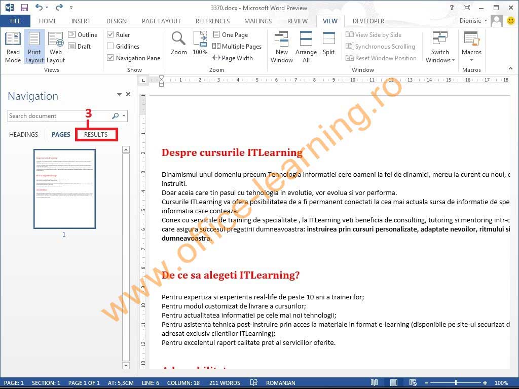Open the REFERENCES tab
Screen dimensions: 519x389
pyautogui.click(x=212, y=21)
